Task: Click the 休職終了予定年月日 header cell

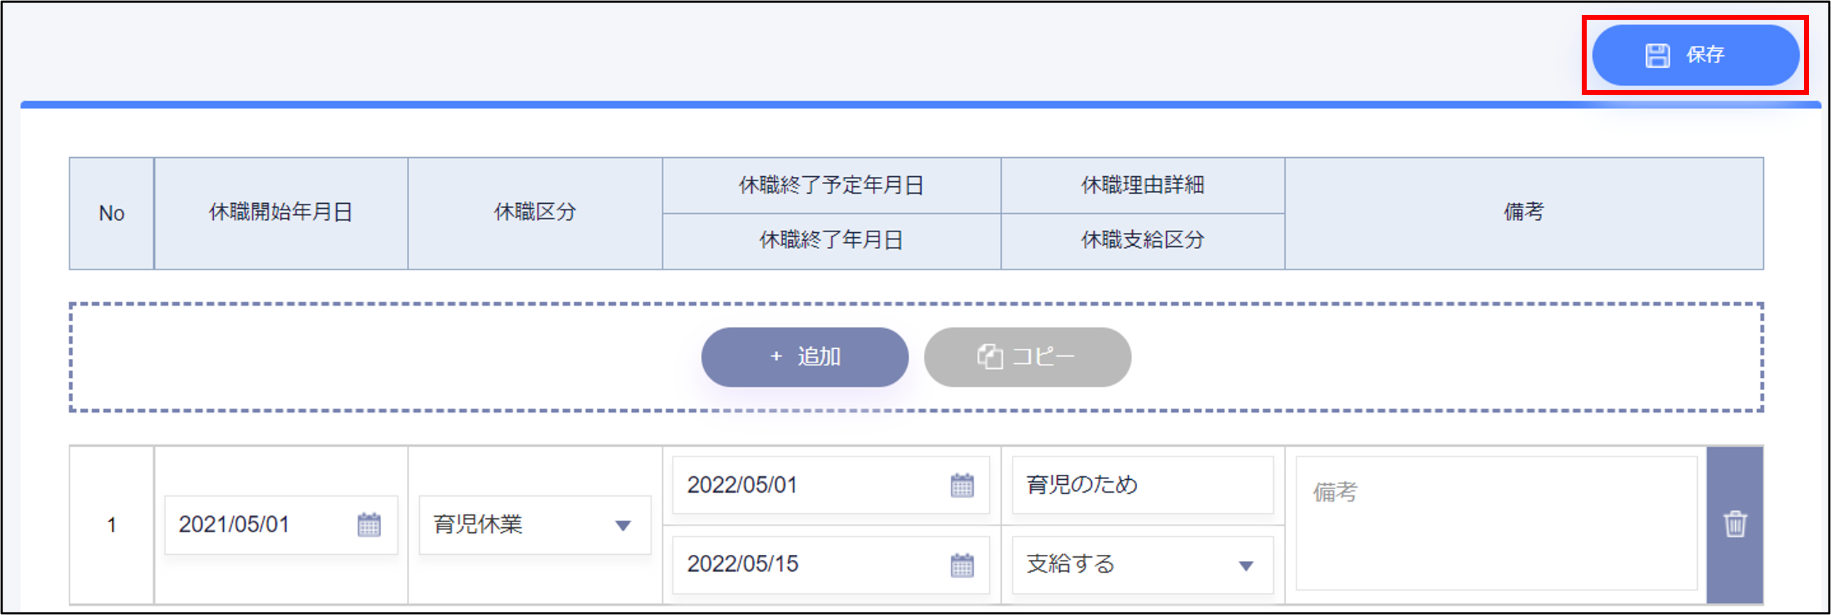Action: [x=831, y=185]
